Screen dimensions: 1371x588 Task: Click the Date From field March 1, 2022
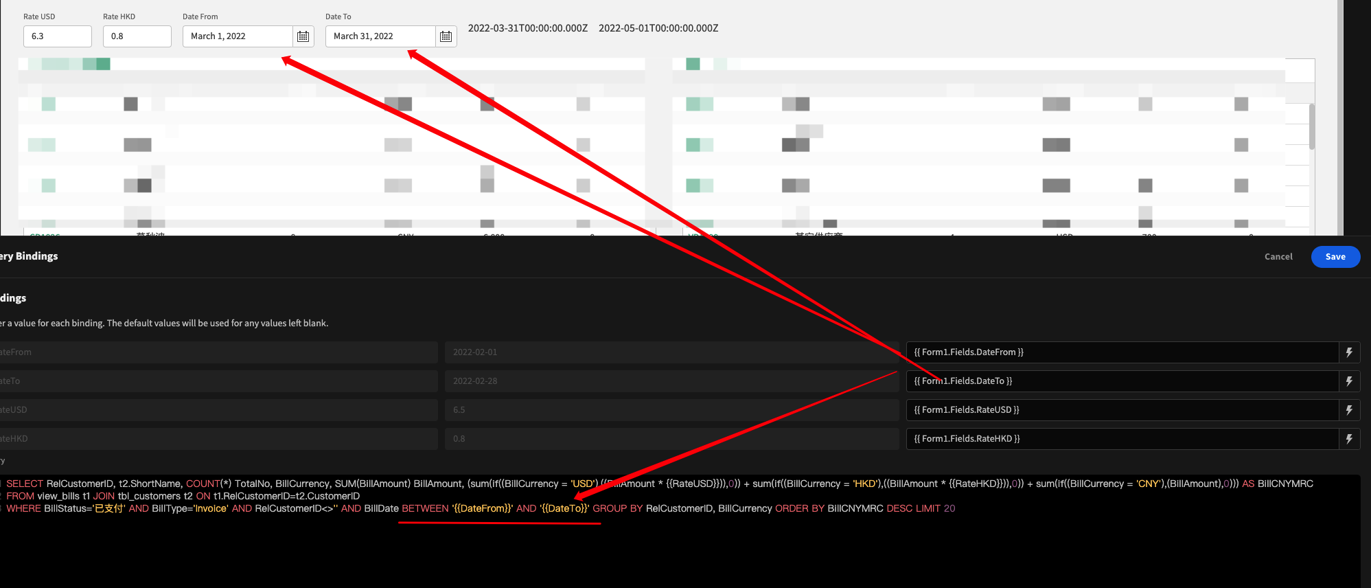click(238, 36)
